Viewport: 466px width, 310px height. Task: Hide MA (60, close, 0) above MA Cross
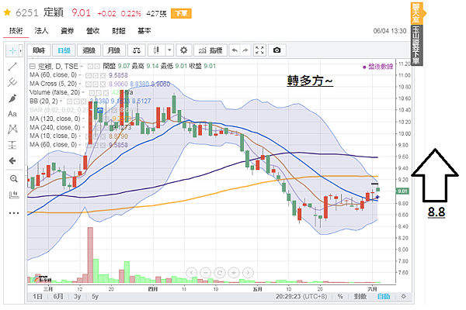[x=89, y=75]
